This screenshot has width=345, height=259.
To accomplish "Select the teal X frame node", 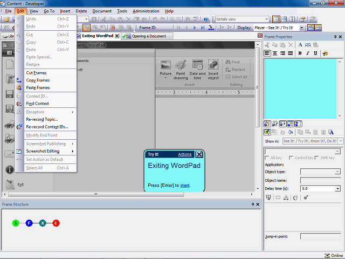I will 43,223.
